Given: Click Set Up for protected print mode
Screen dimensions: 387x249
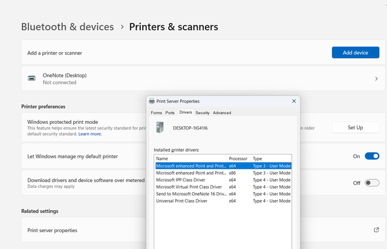Looking at the screenshot, I should (356, 128).
